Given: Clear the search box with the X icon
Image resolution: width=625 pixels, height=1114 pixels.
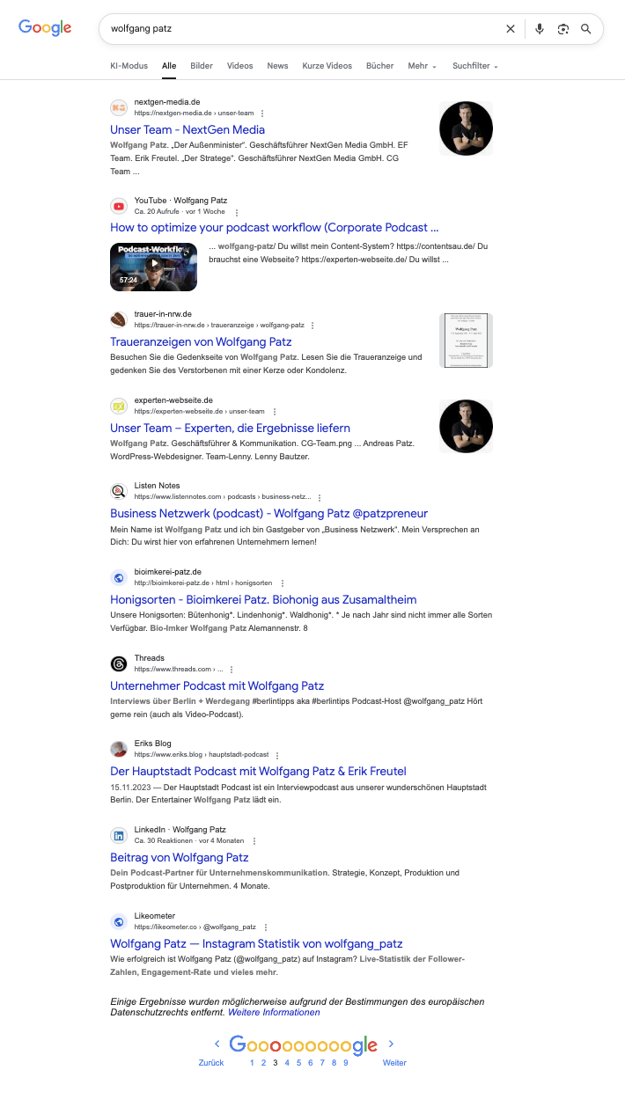Looking at the screenshot, I should (x=511, y=29).
